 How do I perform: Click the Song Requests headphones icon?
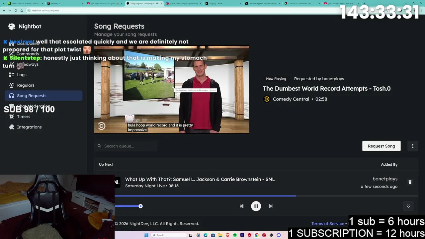(12, 96)
